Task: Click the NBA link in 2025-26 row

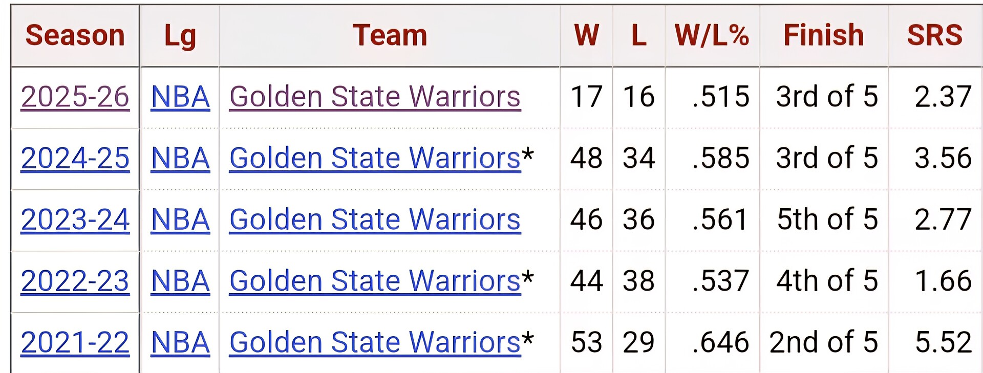Action: pyautogui.click(x=180, y=97)
